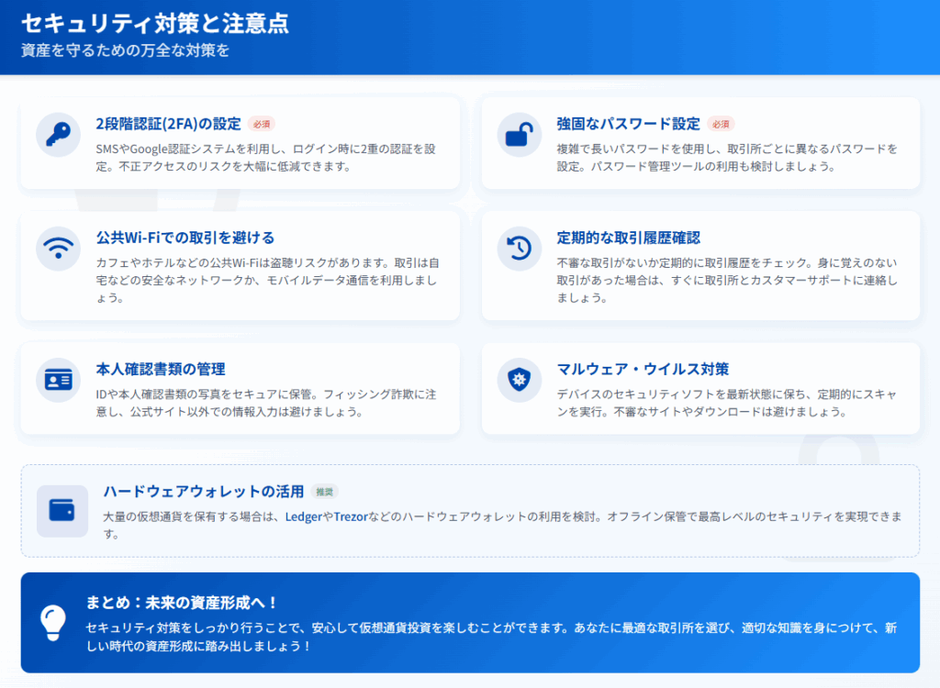
Task: Click the lightbulb summary icon
Action: pyautogui.click(x=53, y=623)
